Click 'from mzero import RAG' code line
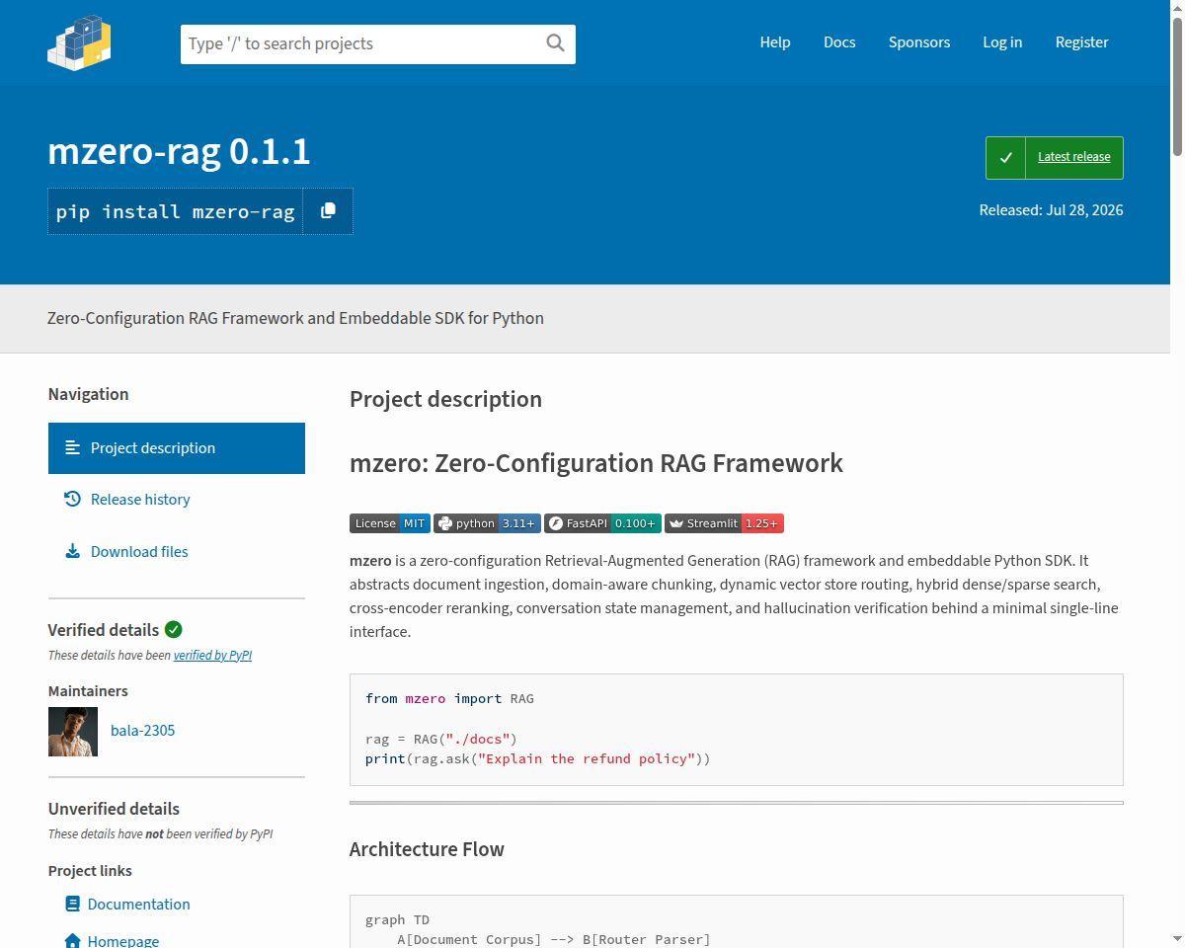1185x948 pixels. pos(449,698)
